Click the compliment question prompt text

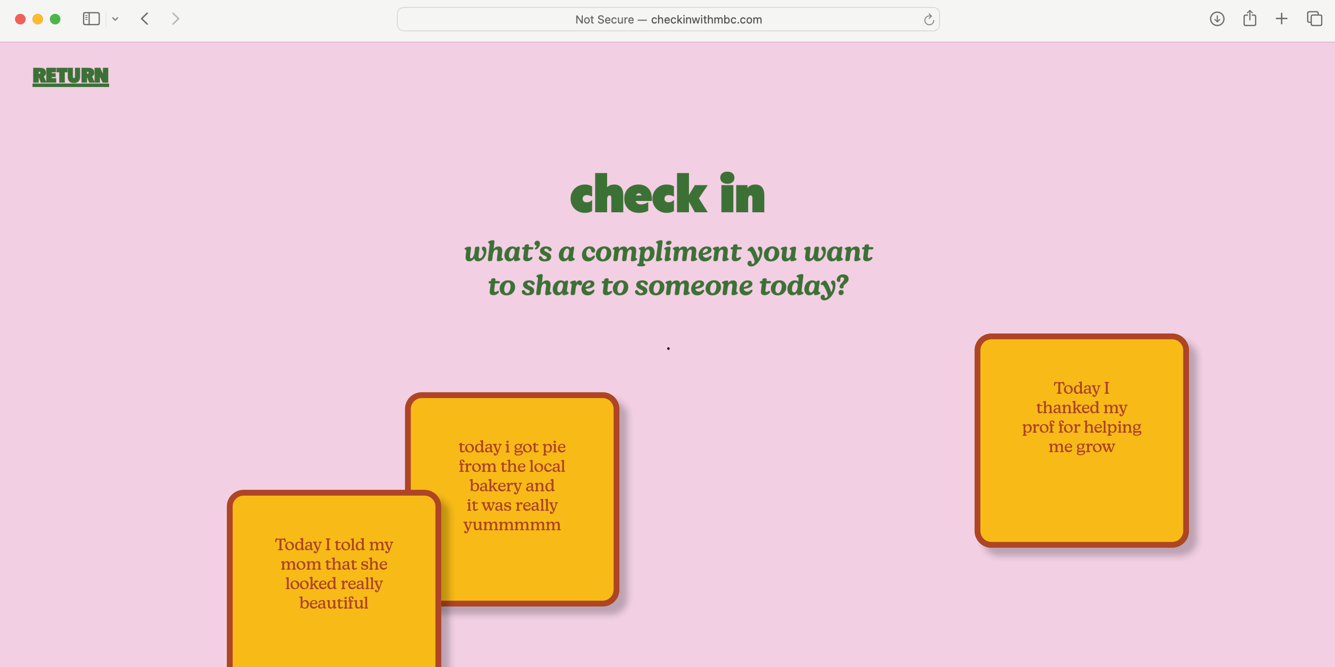click(667, 268)
